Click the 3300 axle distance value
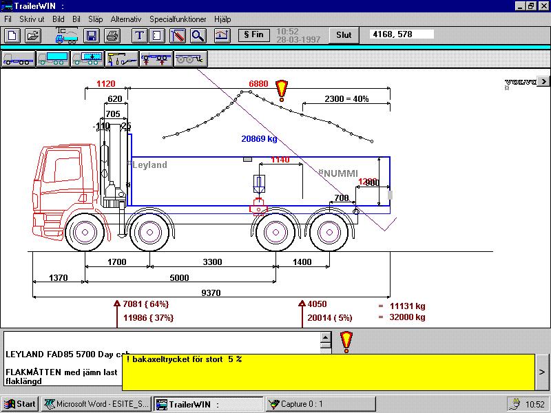The height and width of the screenshot is (413, 551). pyautogui.click(x=212, y=262)
